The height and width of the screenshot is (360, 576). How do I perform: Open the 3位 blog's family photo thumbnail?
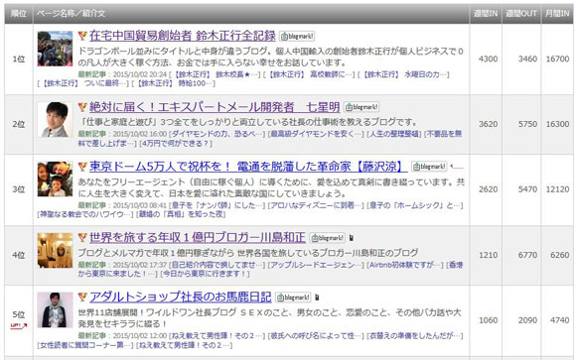click(55, 180)
